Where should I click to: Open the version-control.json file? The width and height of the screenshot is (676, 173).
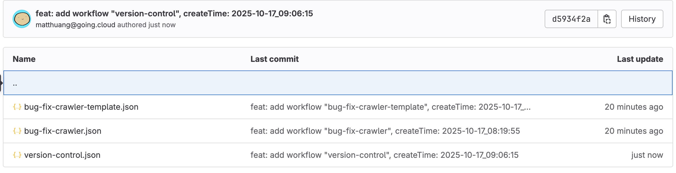pyautogui.click(x=62, y=155)
